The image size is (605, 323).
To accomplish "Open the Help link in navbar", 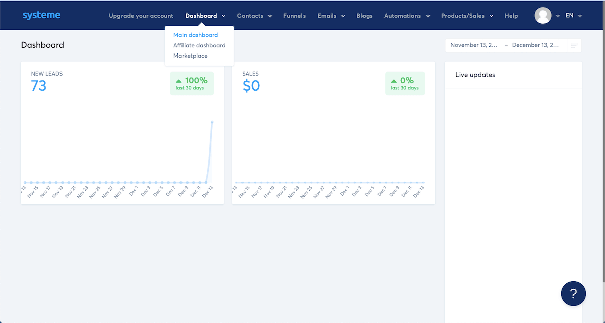I will pos(511,16).
